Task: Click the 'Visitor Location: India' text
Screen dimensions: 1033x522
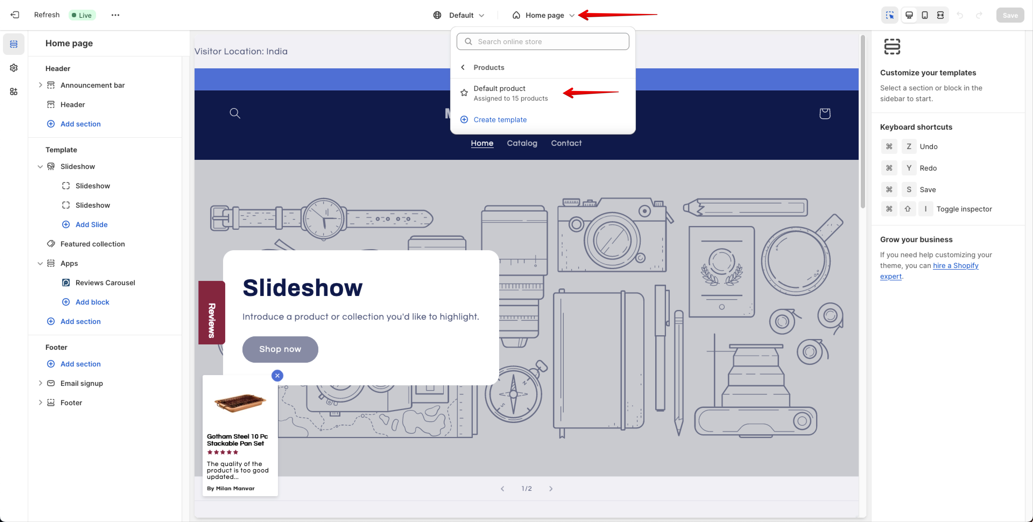Action: [x=241, y=51]
